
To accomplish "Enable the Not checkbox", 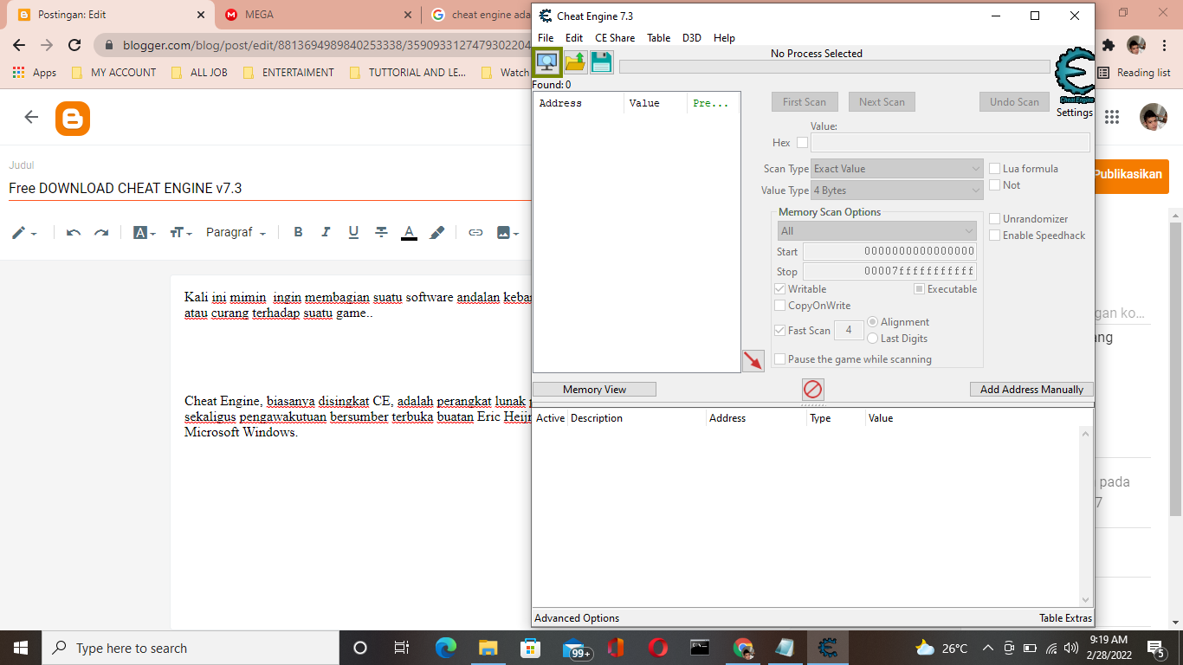I will point(995,185).
